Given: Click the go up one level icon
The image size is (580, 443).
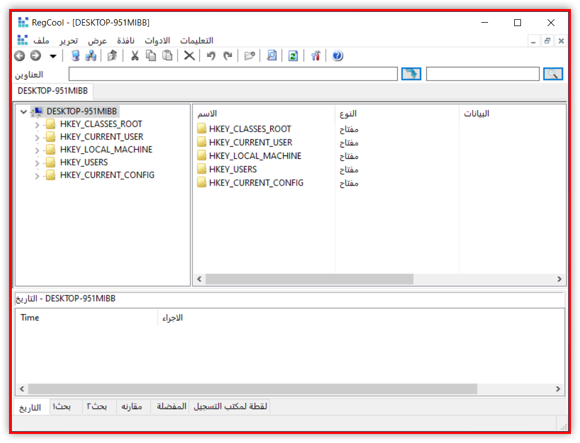Looking at the screenshot, I should (x=112, y=56).
